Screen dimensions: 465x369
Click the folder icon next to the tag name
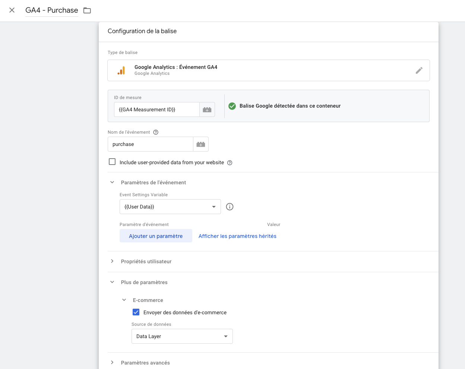tap(87, 10)
